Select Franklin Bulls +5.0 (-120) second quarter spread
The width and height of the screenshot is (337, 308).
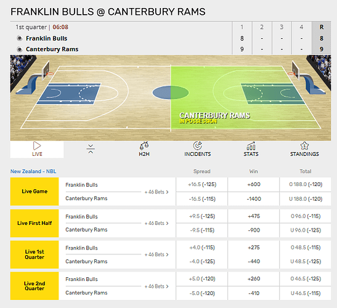(202, 279)
